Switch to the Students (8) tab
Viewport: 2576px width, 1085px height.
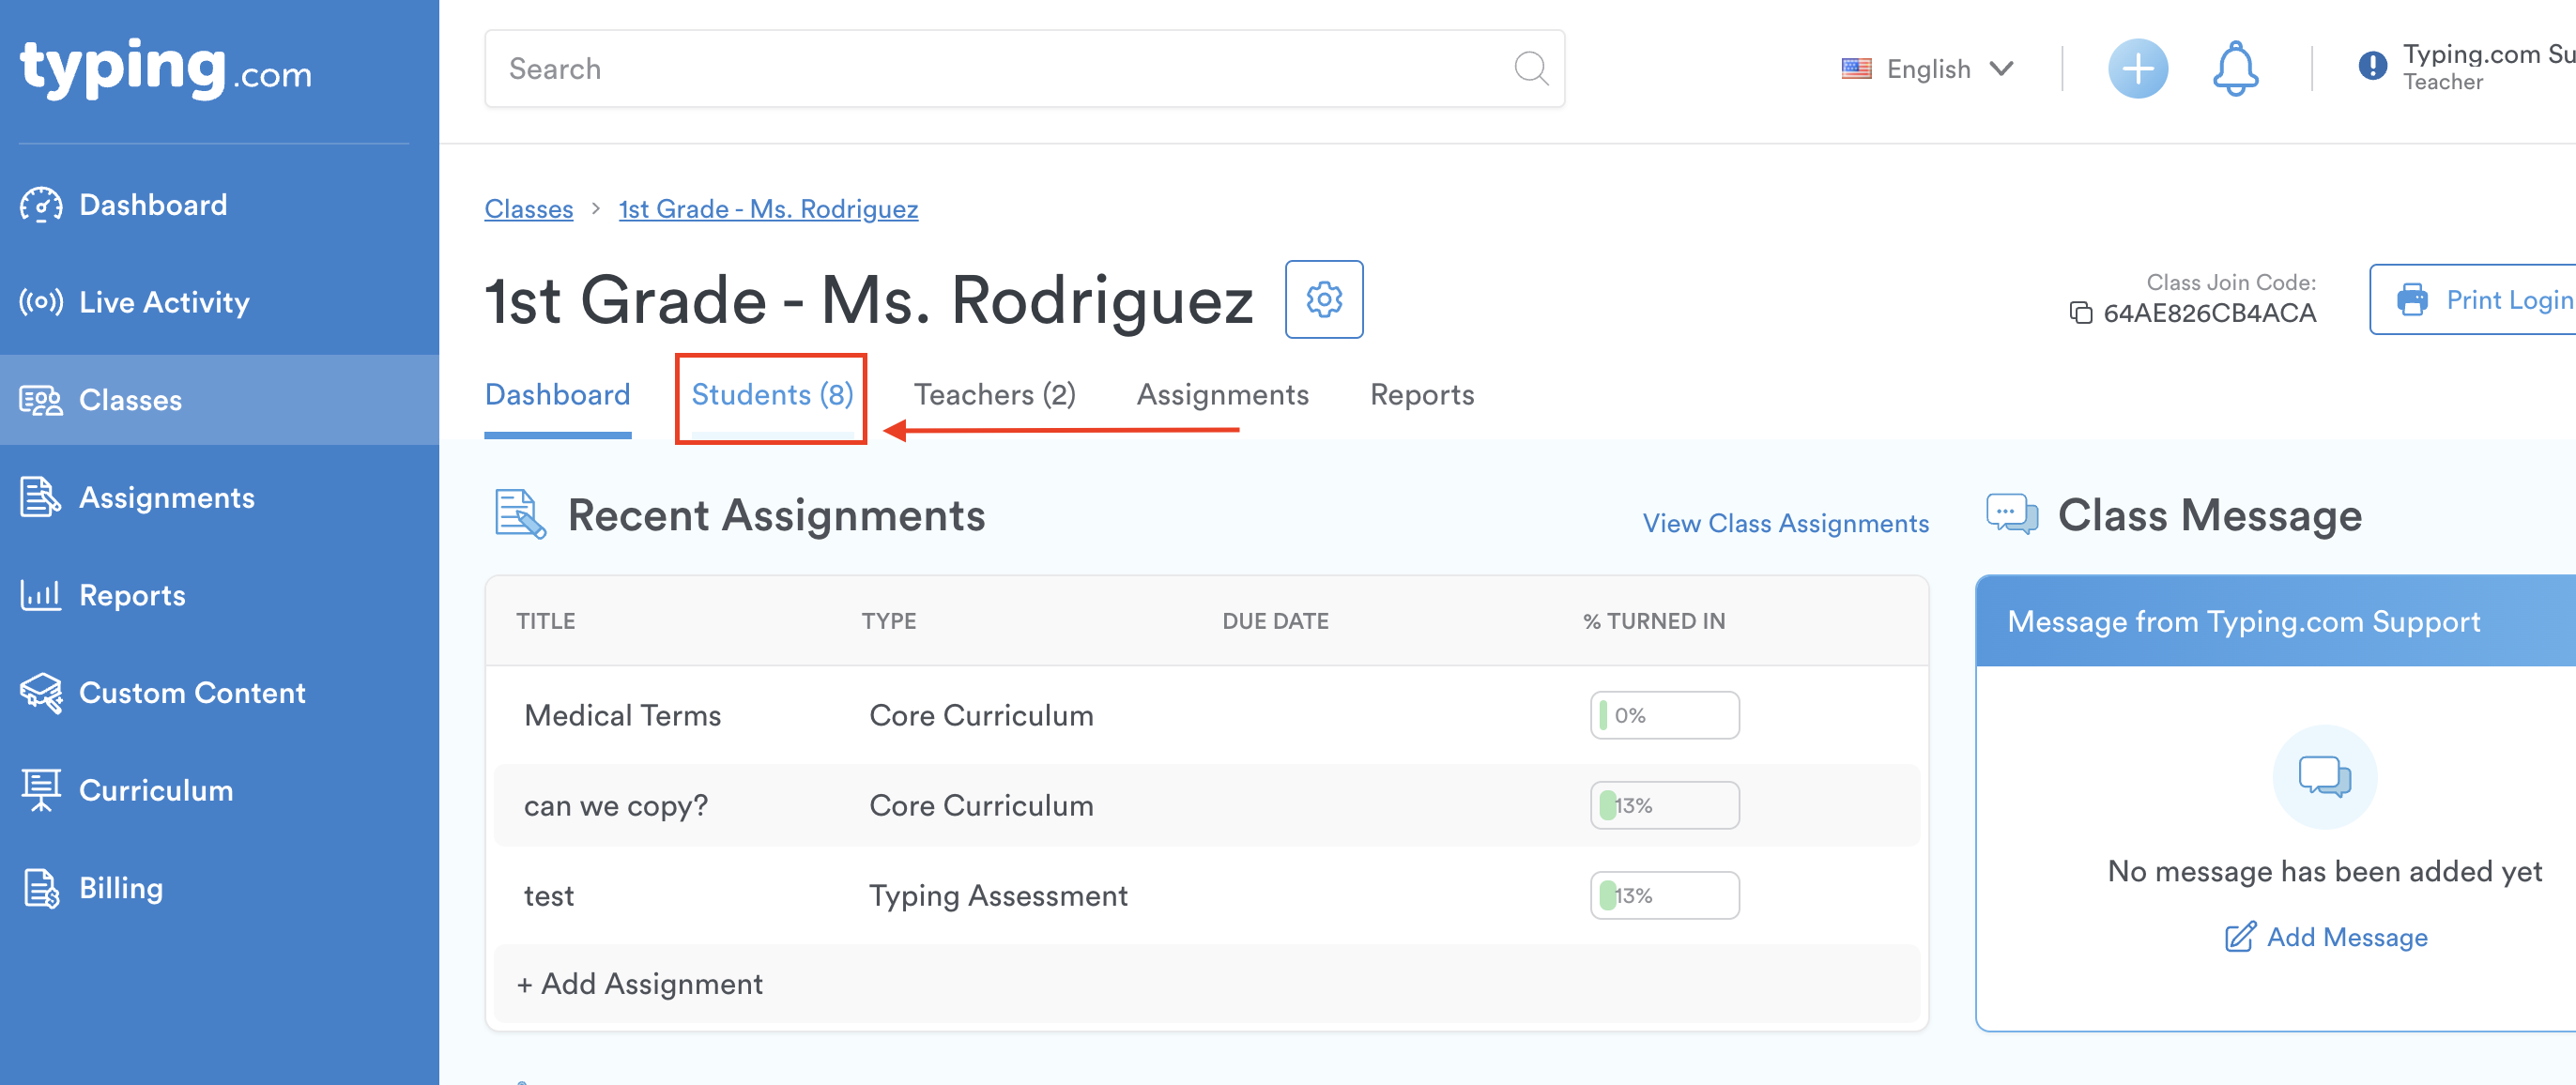coord(771,395)
